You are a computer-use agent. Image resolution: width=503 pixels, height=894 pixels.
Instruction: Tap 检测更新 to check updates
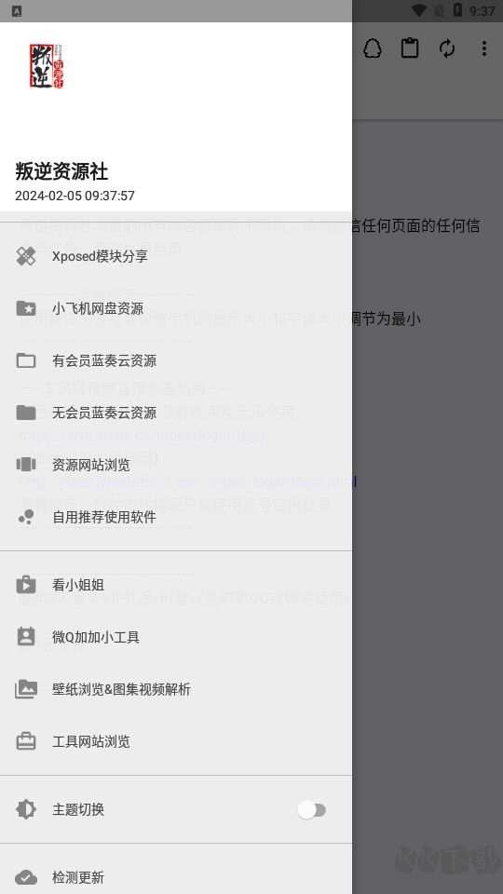[x=176, y=877]
